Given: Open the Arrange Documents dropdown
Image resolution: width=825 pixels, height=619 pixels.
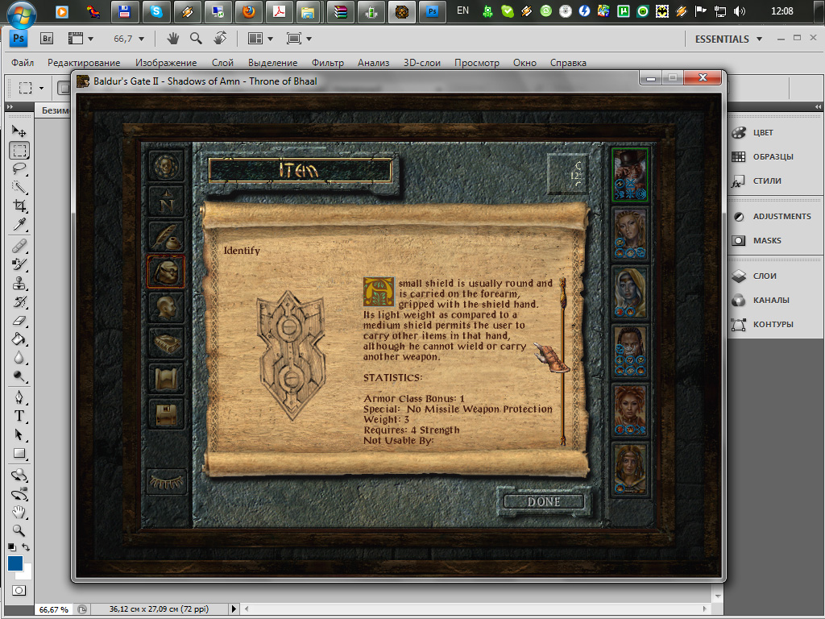Looking at the screenshot, I should tap(260, 39).
